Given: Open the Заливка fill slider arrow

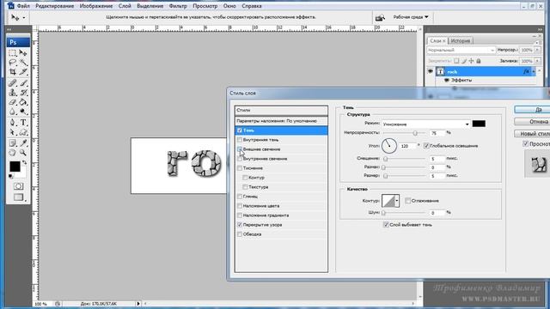Looking at the screenshot, I should click(x=537, y=61).
